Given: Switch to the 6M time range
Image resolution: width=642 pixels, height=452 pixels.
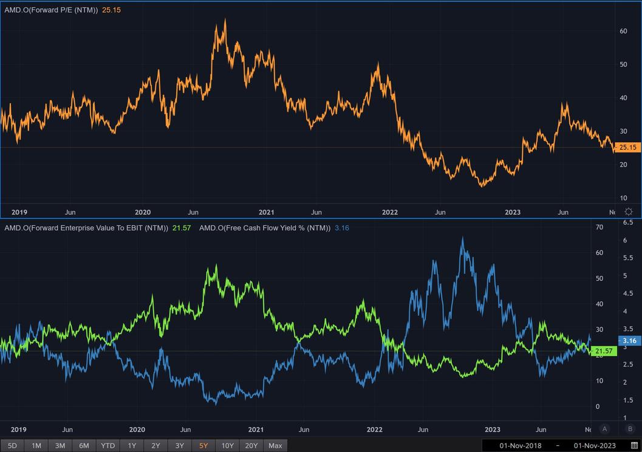Looking at the screenshot, I should (84, 445).
